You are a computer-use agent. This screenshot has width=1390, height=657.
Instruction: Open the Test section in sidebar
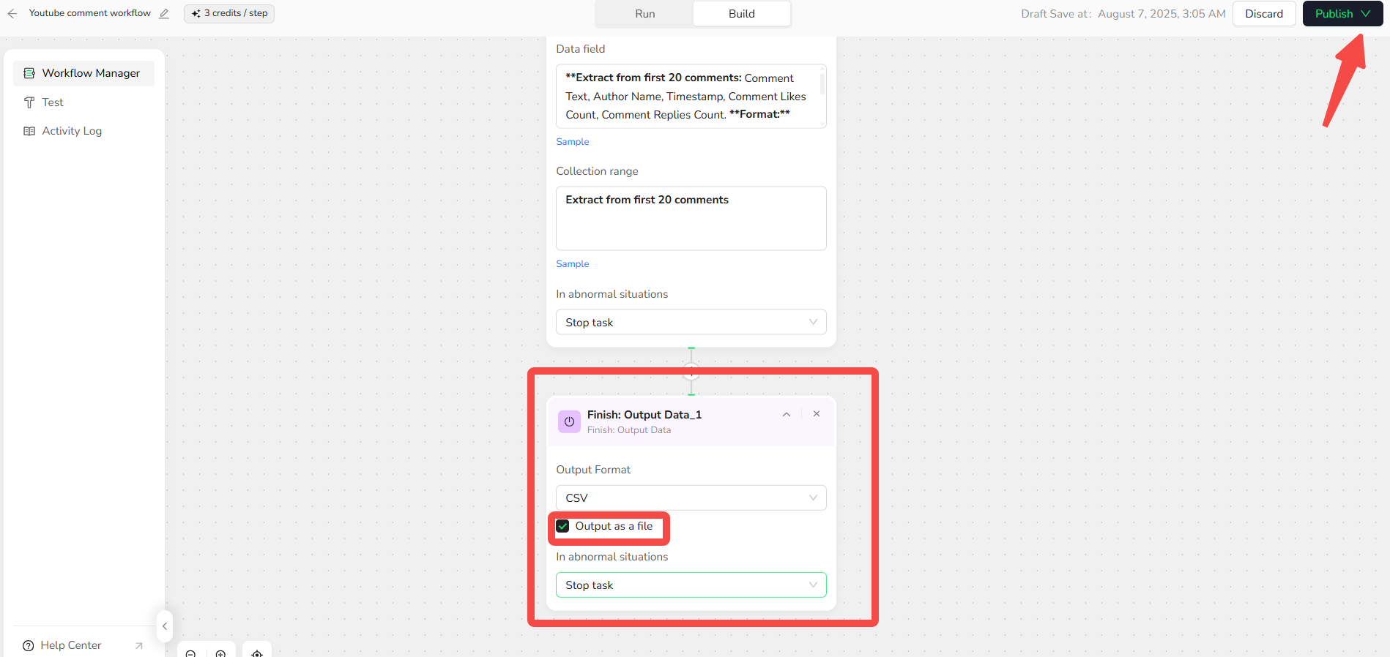point(83,102)
